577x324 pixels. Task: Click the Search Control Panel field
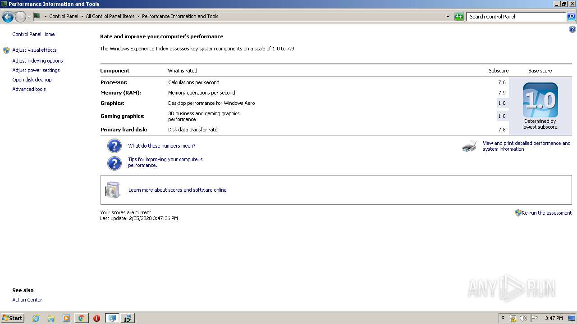coord(516,17)
